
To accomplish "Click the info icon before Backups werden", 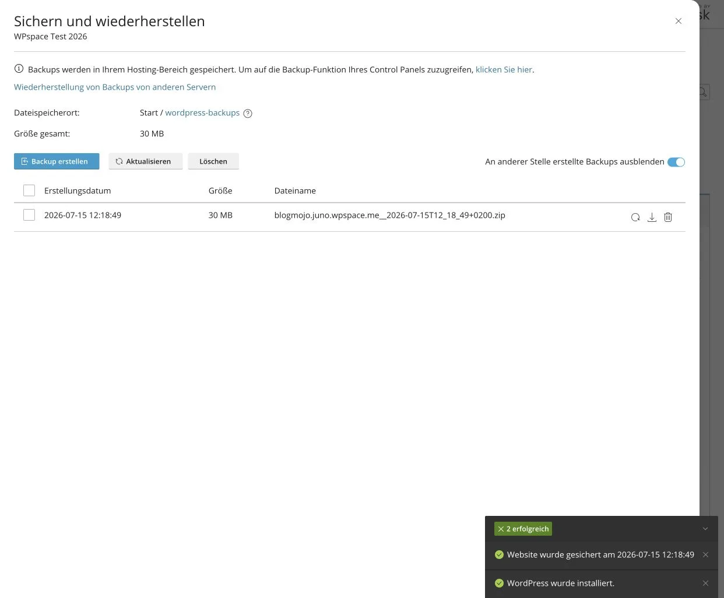I will click(19, 69).
